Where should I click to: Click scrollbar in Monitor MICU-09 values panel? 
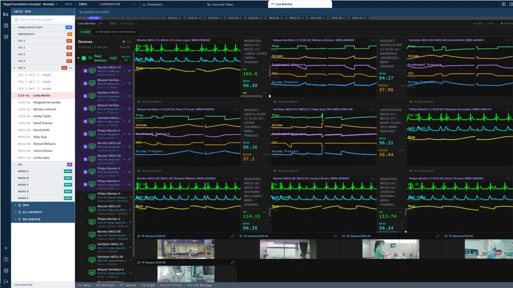[x=406, y=212]
